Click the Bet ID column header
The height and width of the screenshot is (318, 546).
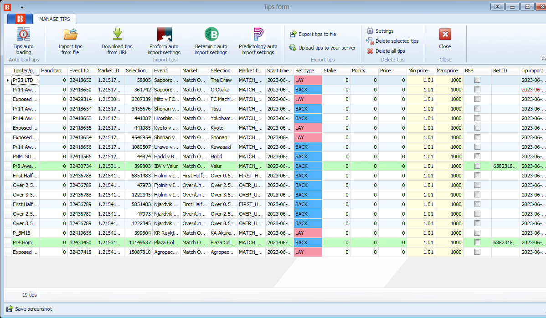click(505, 71)
